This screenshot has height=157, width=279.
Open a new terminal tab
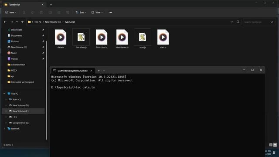[x=99, y=71]
